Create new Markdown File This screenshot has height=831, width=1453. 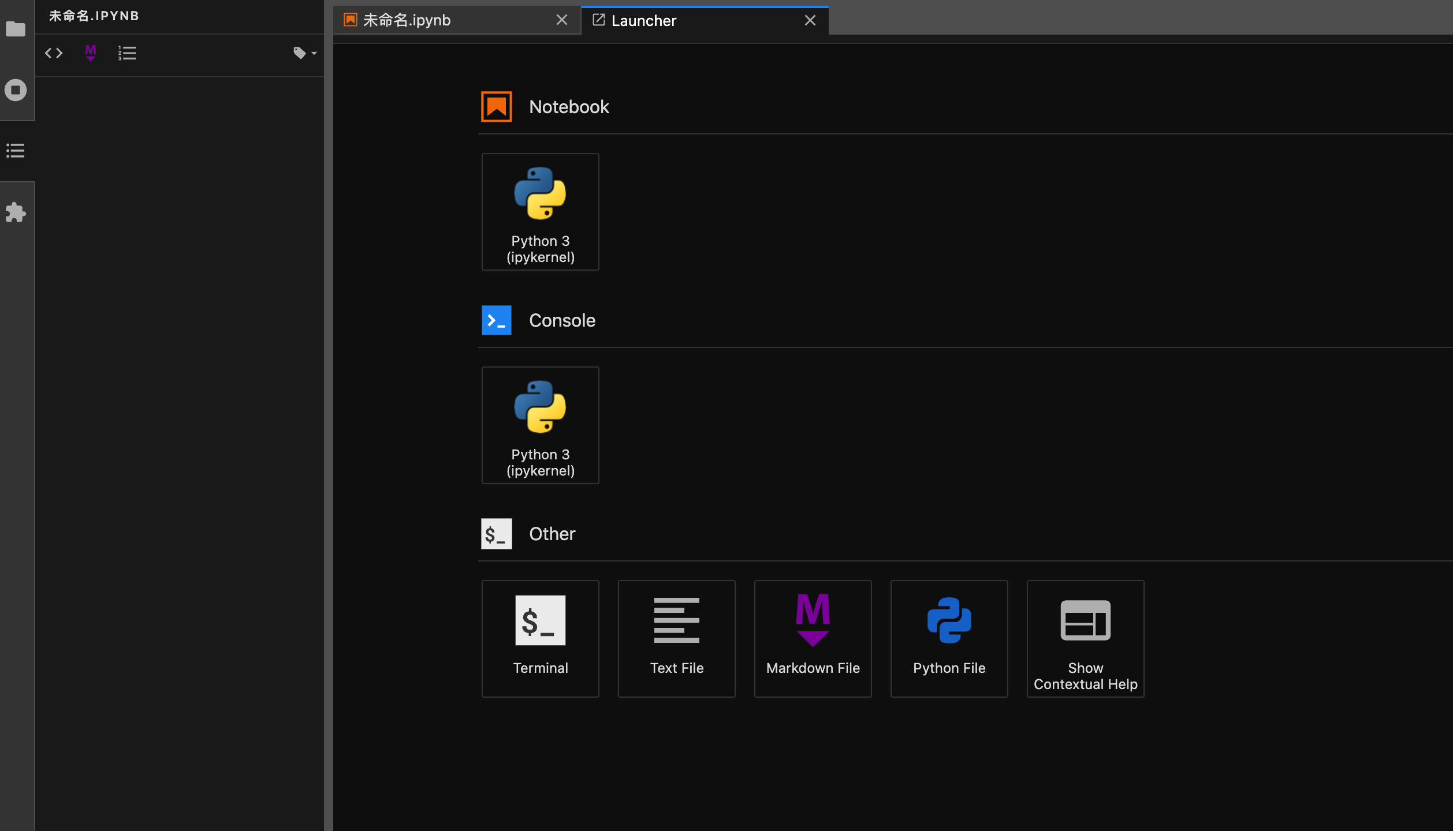coord(813,638)
